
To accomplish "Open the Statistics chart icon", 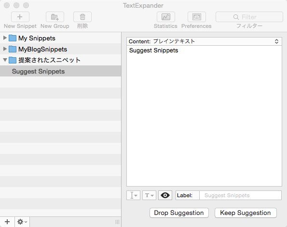I will pos(166,17).
